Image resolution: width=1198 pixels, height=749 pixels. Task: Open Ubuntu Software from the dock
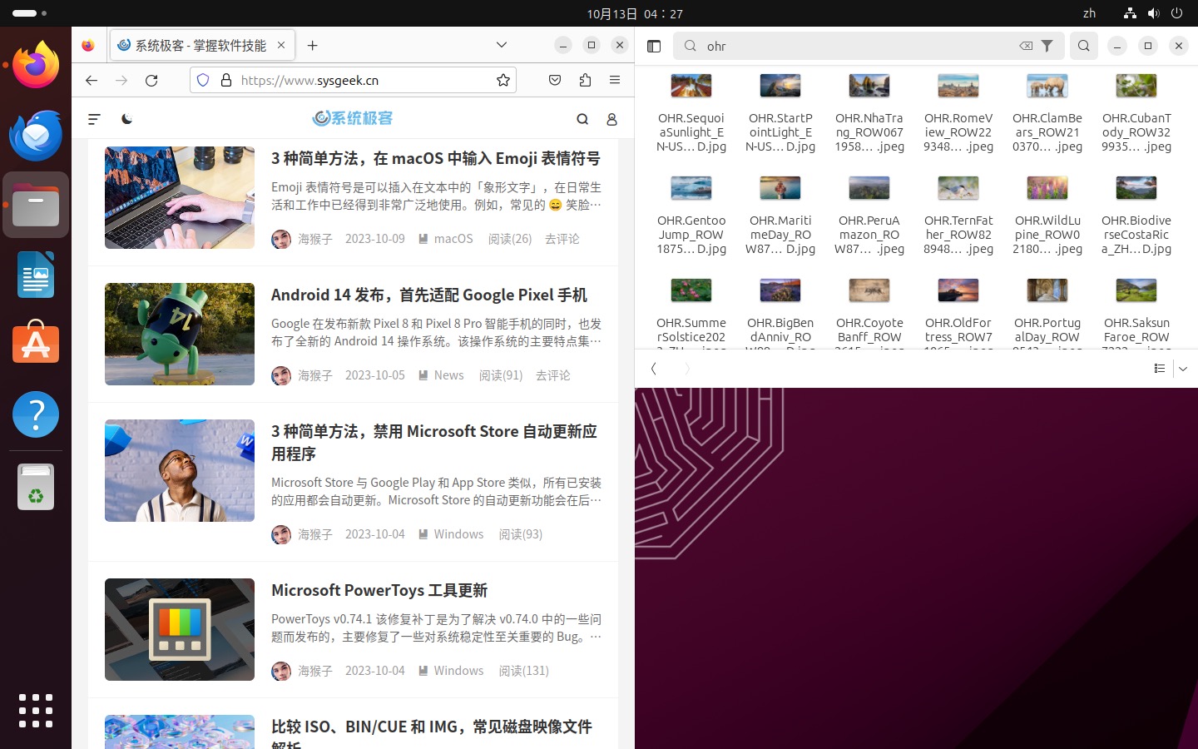(x=36, y=342)
